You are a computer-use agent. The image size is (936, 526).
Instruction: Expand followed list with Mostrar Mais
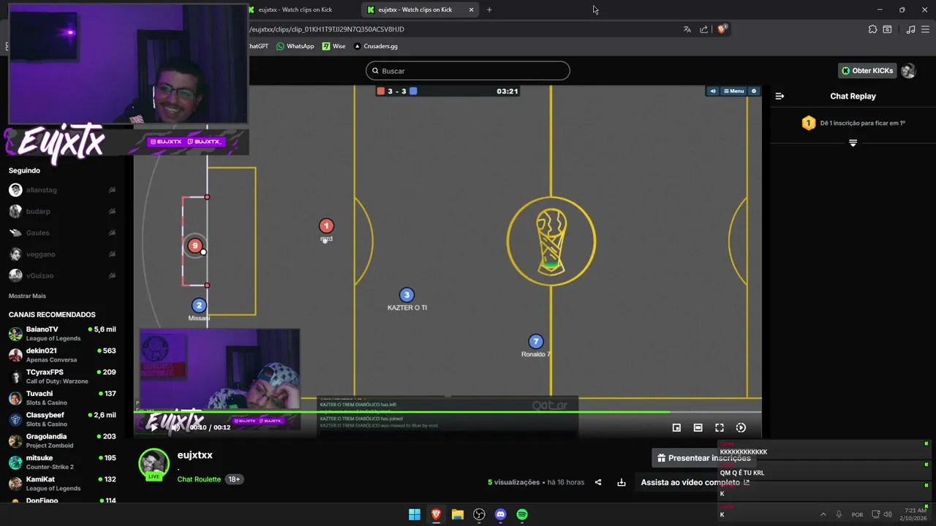click(27, 296)
